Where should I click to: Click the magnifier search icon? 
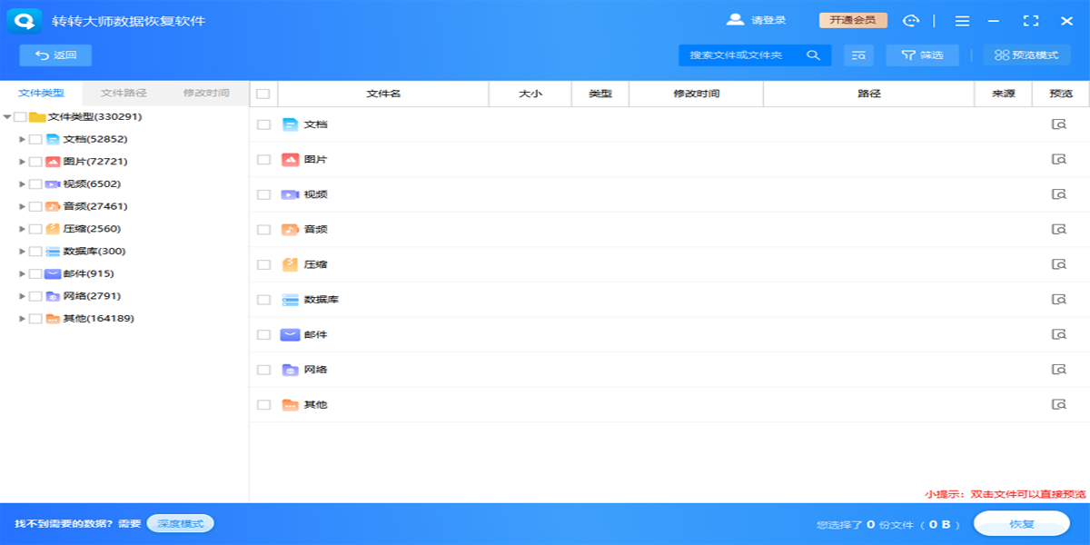pyautogui.click(x=813, y=55)
